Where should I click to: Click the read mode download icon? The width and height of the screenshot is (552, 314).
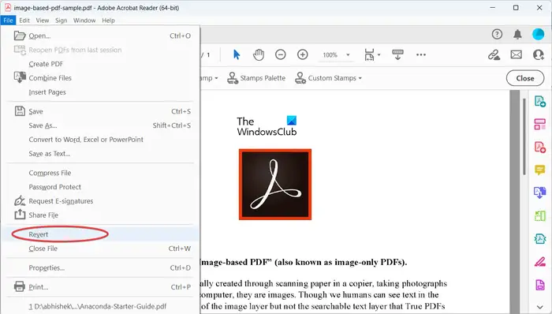(397, 54)
